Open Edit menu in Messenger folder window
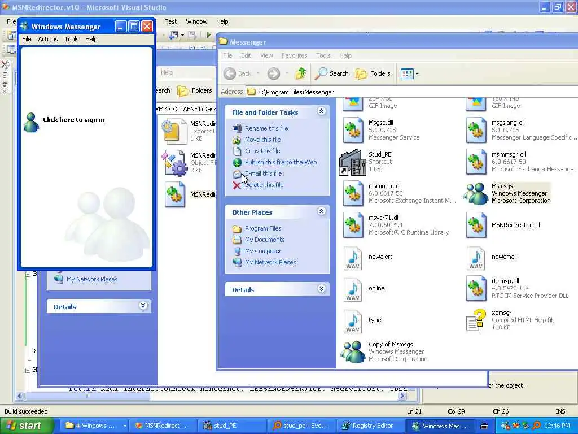This screenshot has height=434, width=578. [246, 55]
